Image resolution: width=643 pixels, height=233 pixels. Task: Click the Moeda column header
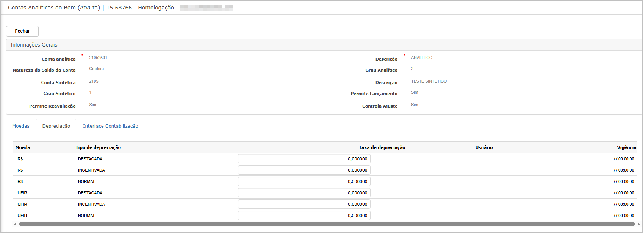pyautogui.click(x=23, y=147)
